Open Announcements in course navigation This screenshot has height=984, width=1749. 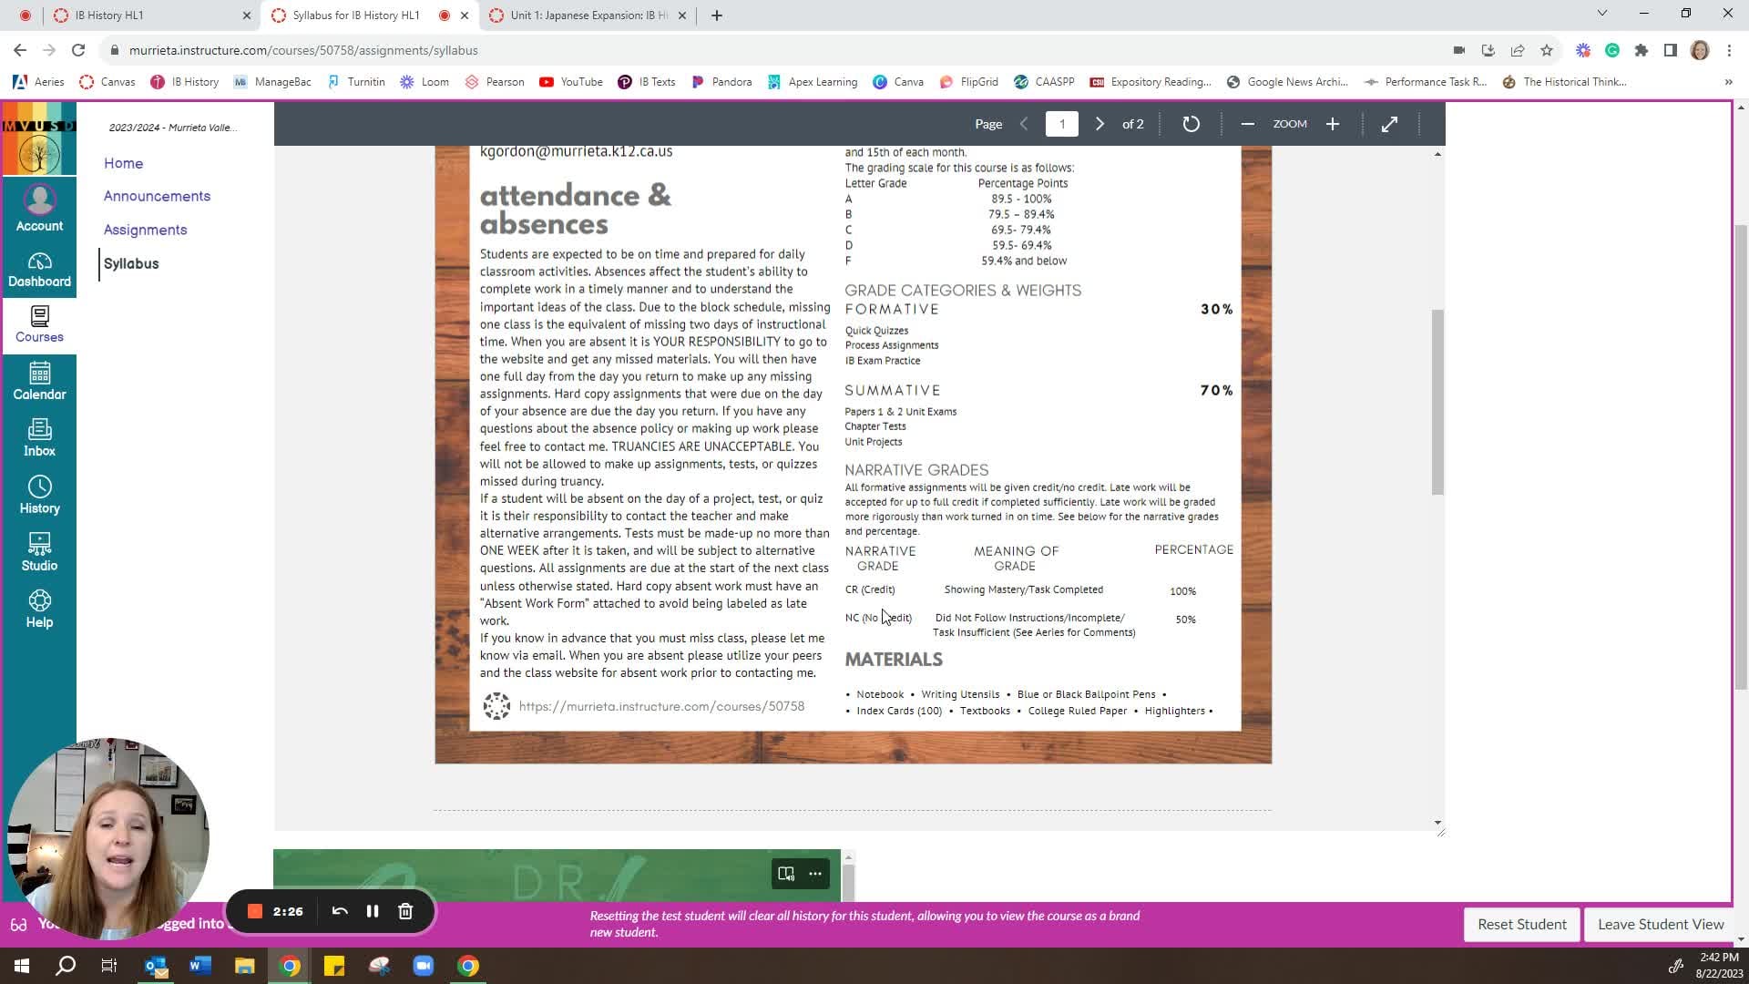(157, 196)
